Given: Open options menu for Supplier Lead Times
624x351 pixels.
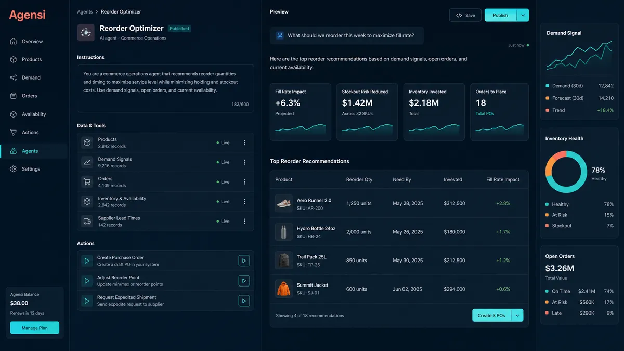Looking at the screenshot, I should tap(245, 222).
